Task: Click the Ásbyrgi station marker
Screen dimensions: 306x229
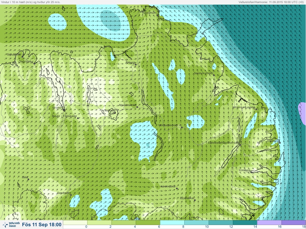Action: (136, 65)
